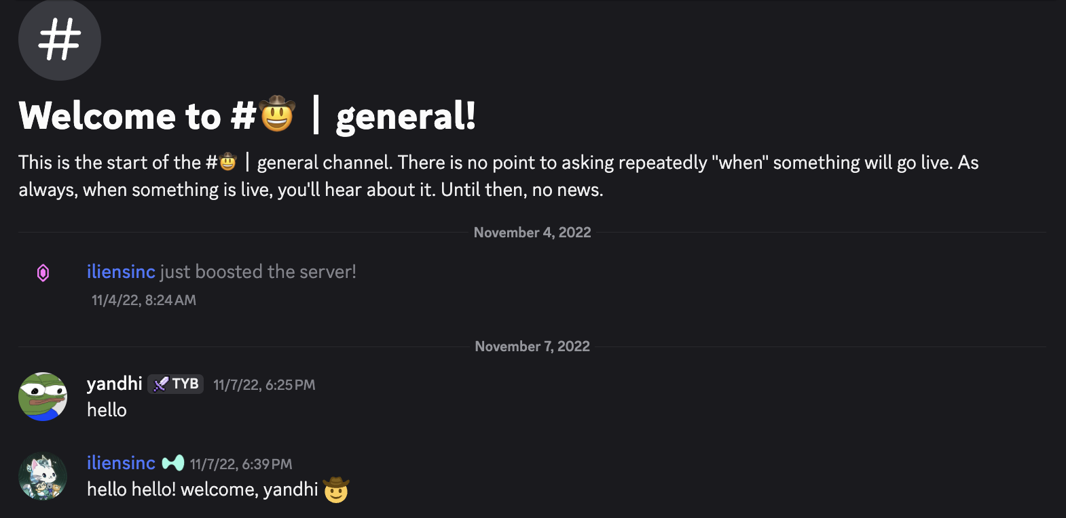This screenshot has height=518, width=1066.
Task: Select the 'hello' message from yandhi
Action: point(107,409)
